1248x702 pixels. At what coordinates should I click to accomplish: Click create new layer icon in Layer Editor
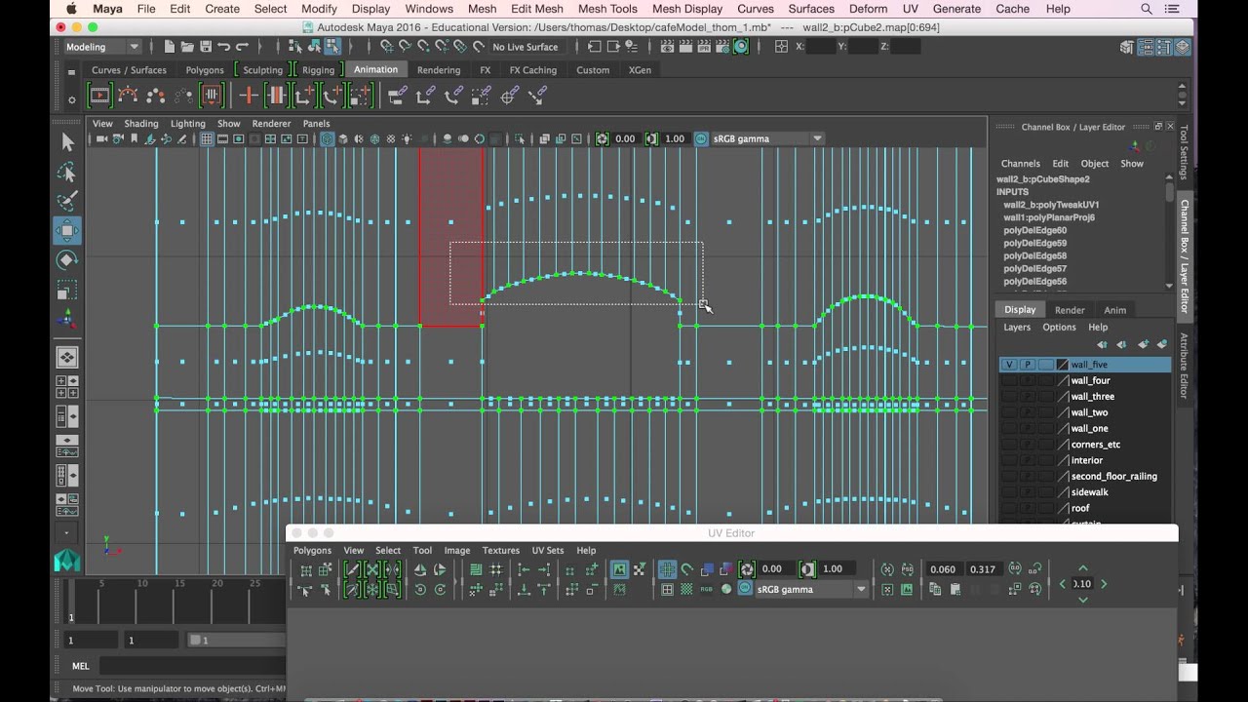coord(1144,344)
